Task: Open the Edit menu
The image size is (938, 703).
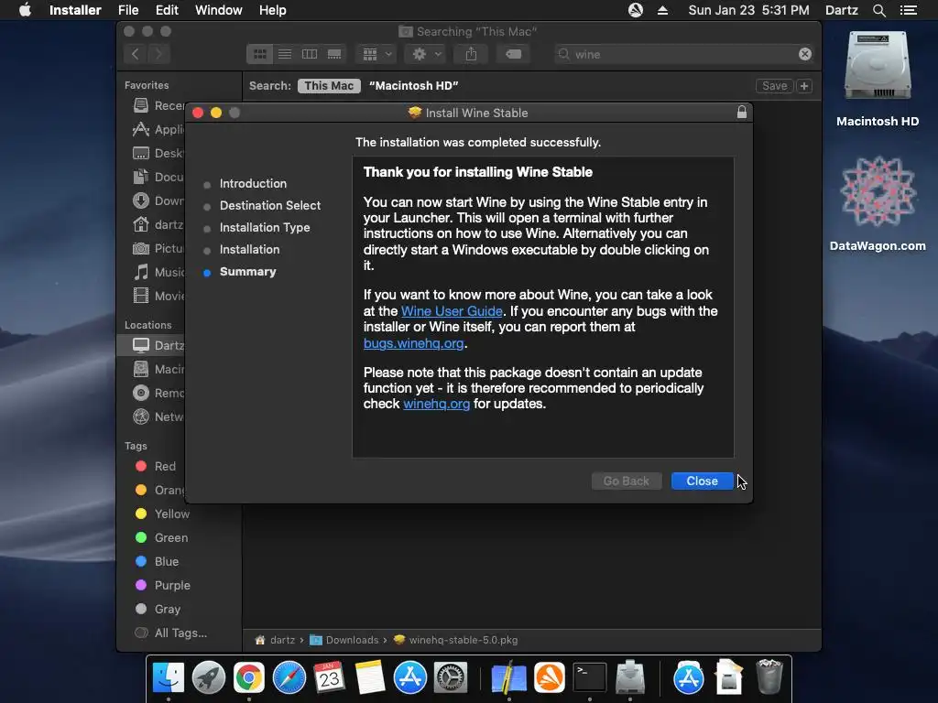Action: 167,10
